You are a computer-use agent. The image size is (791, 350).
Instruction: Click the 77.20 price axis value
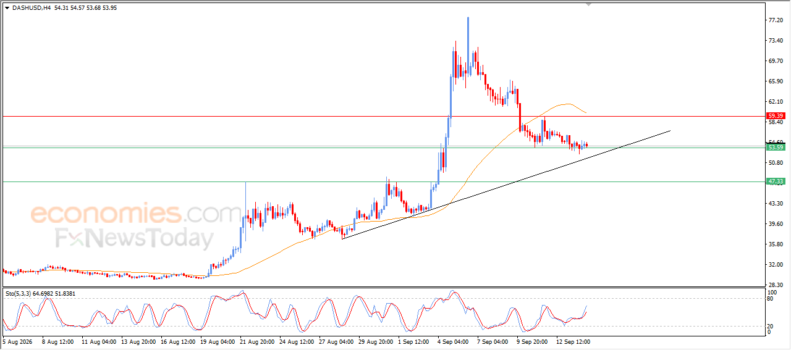(x=776, y=20)
